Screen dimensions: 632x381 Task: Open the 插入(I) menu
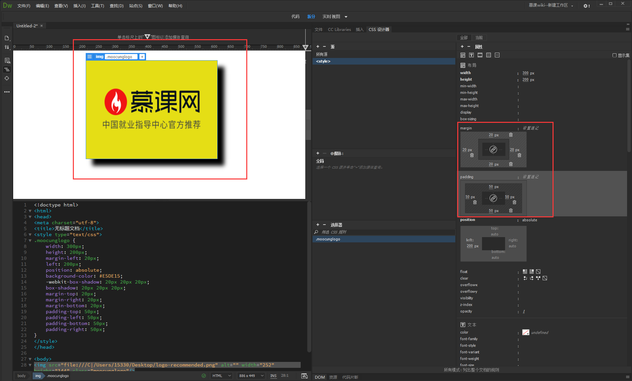(79, 6)
